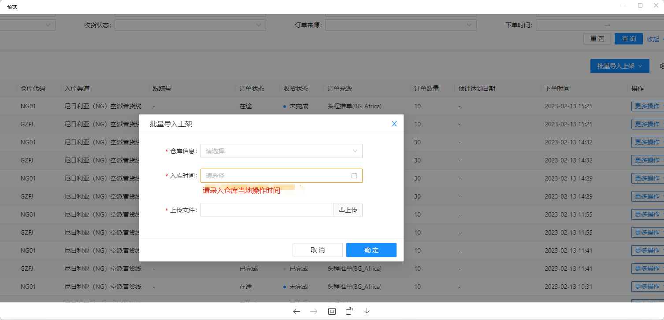The height and width of the screenshot is (320, 664).
Task: Go to next image with right arrow
Action: (314, 312)
